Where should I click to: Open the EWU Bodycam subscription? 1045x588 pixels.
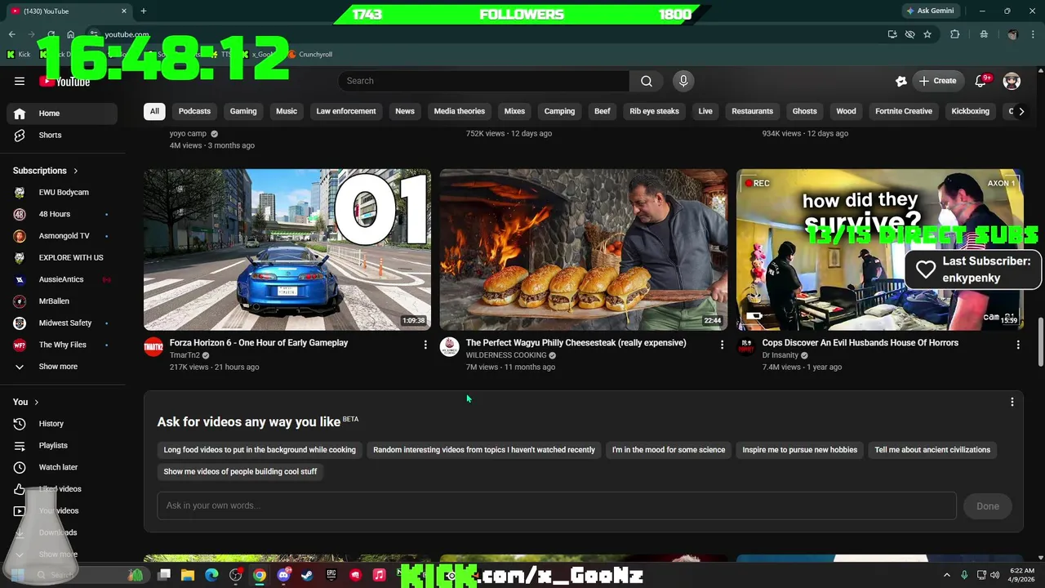click(x=62, y=192)
